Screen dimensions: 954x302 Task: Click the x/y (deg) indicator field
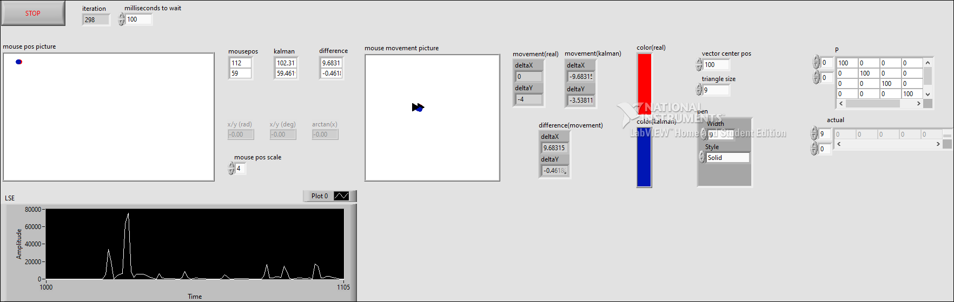283,135
